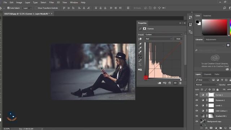Open the collapsed history panel icon in dock
Viewport: 231px width, 130px height.
pyautogui.click(x=190, y=17)
